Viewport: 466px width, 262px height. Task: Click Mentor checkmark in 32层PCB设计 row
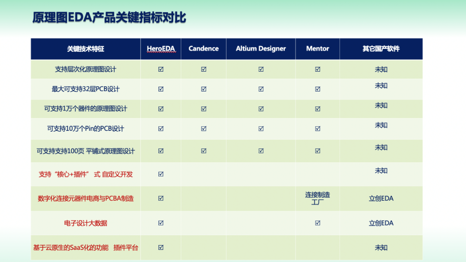[x=318, y=89]
